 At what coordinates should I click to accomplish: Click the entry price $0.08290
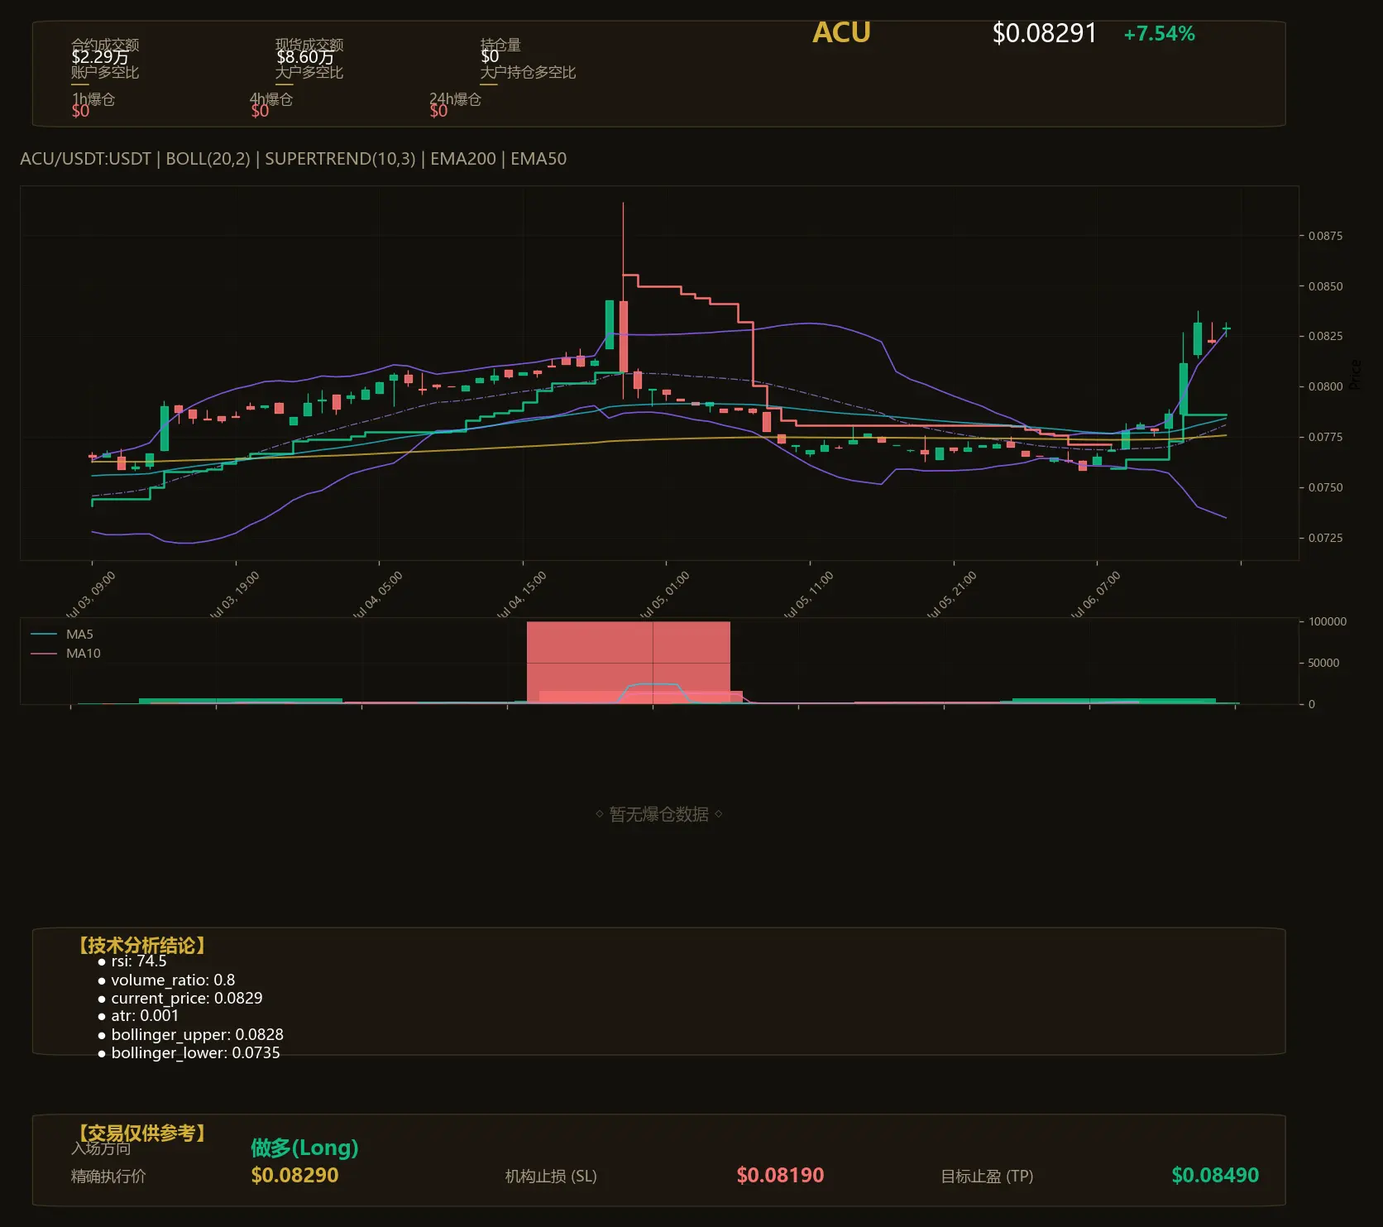click(294, 1175)
